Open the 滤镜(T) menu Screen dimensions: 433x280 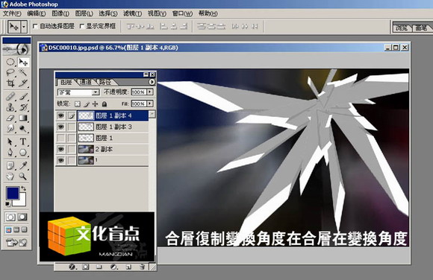tap(132, 13)
